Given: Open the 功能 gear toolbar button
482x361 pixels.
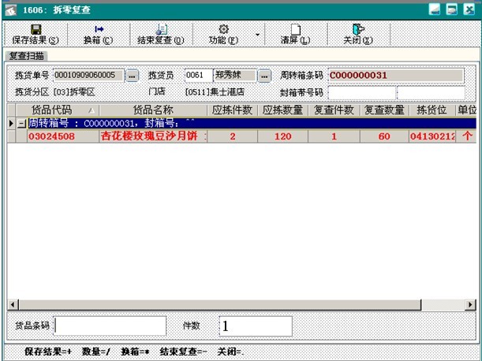Looking at the screenshot, I should [223, 29].
